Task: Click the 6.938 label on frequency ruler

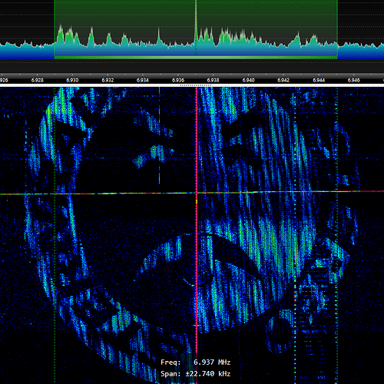Action: tap(213, 80)
